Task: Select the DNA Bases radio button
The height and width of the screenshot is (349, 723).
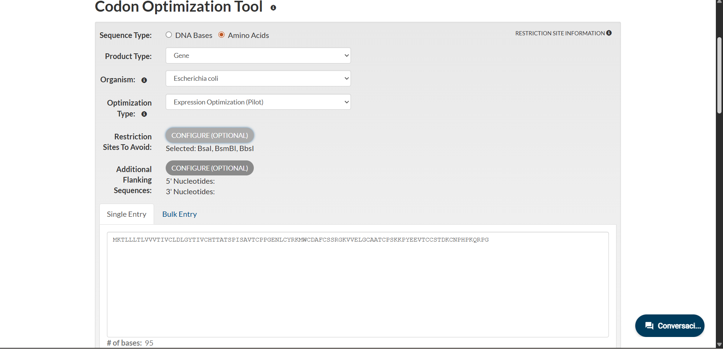Action: (169, 35)
